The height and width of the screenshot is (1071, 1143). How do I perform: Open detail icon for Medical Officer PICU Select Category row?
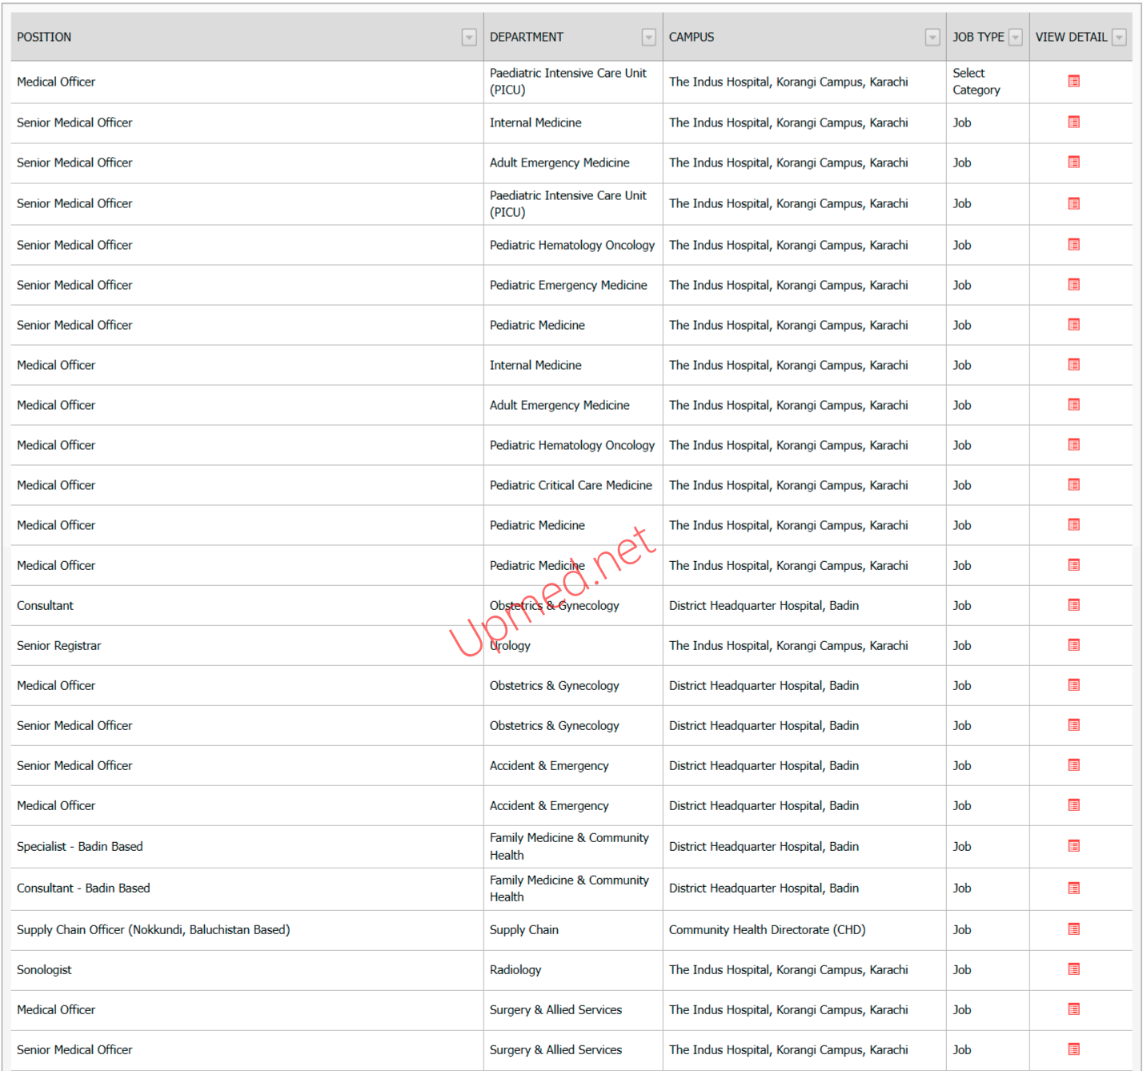point(1073,82)
